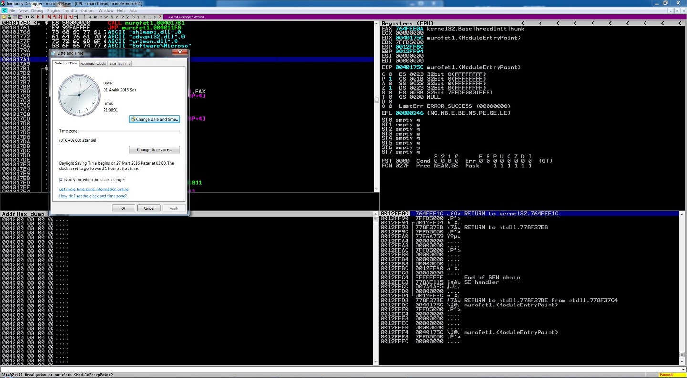The width and height of the screenshot is (687, 378).
Task: Open the References window with the 'r' button
Action: [x=144, y=17]
